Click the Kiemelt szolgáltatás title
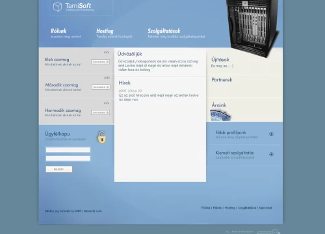Screen dimensions: 325x234 coord(235,153)
